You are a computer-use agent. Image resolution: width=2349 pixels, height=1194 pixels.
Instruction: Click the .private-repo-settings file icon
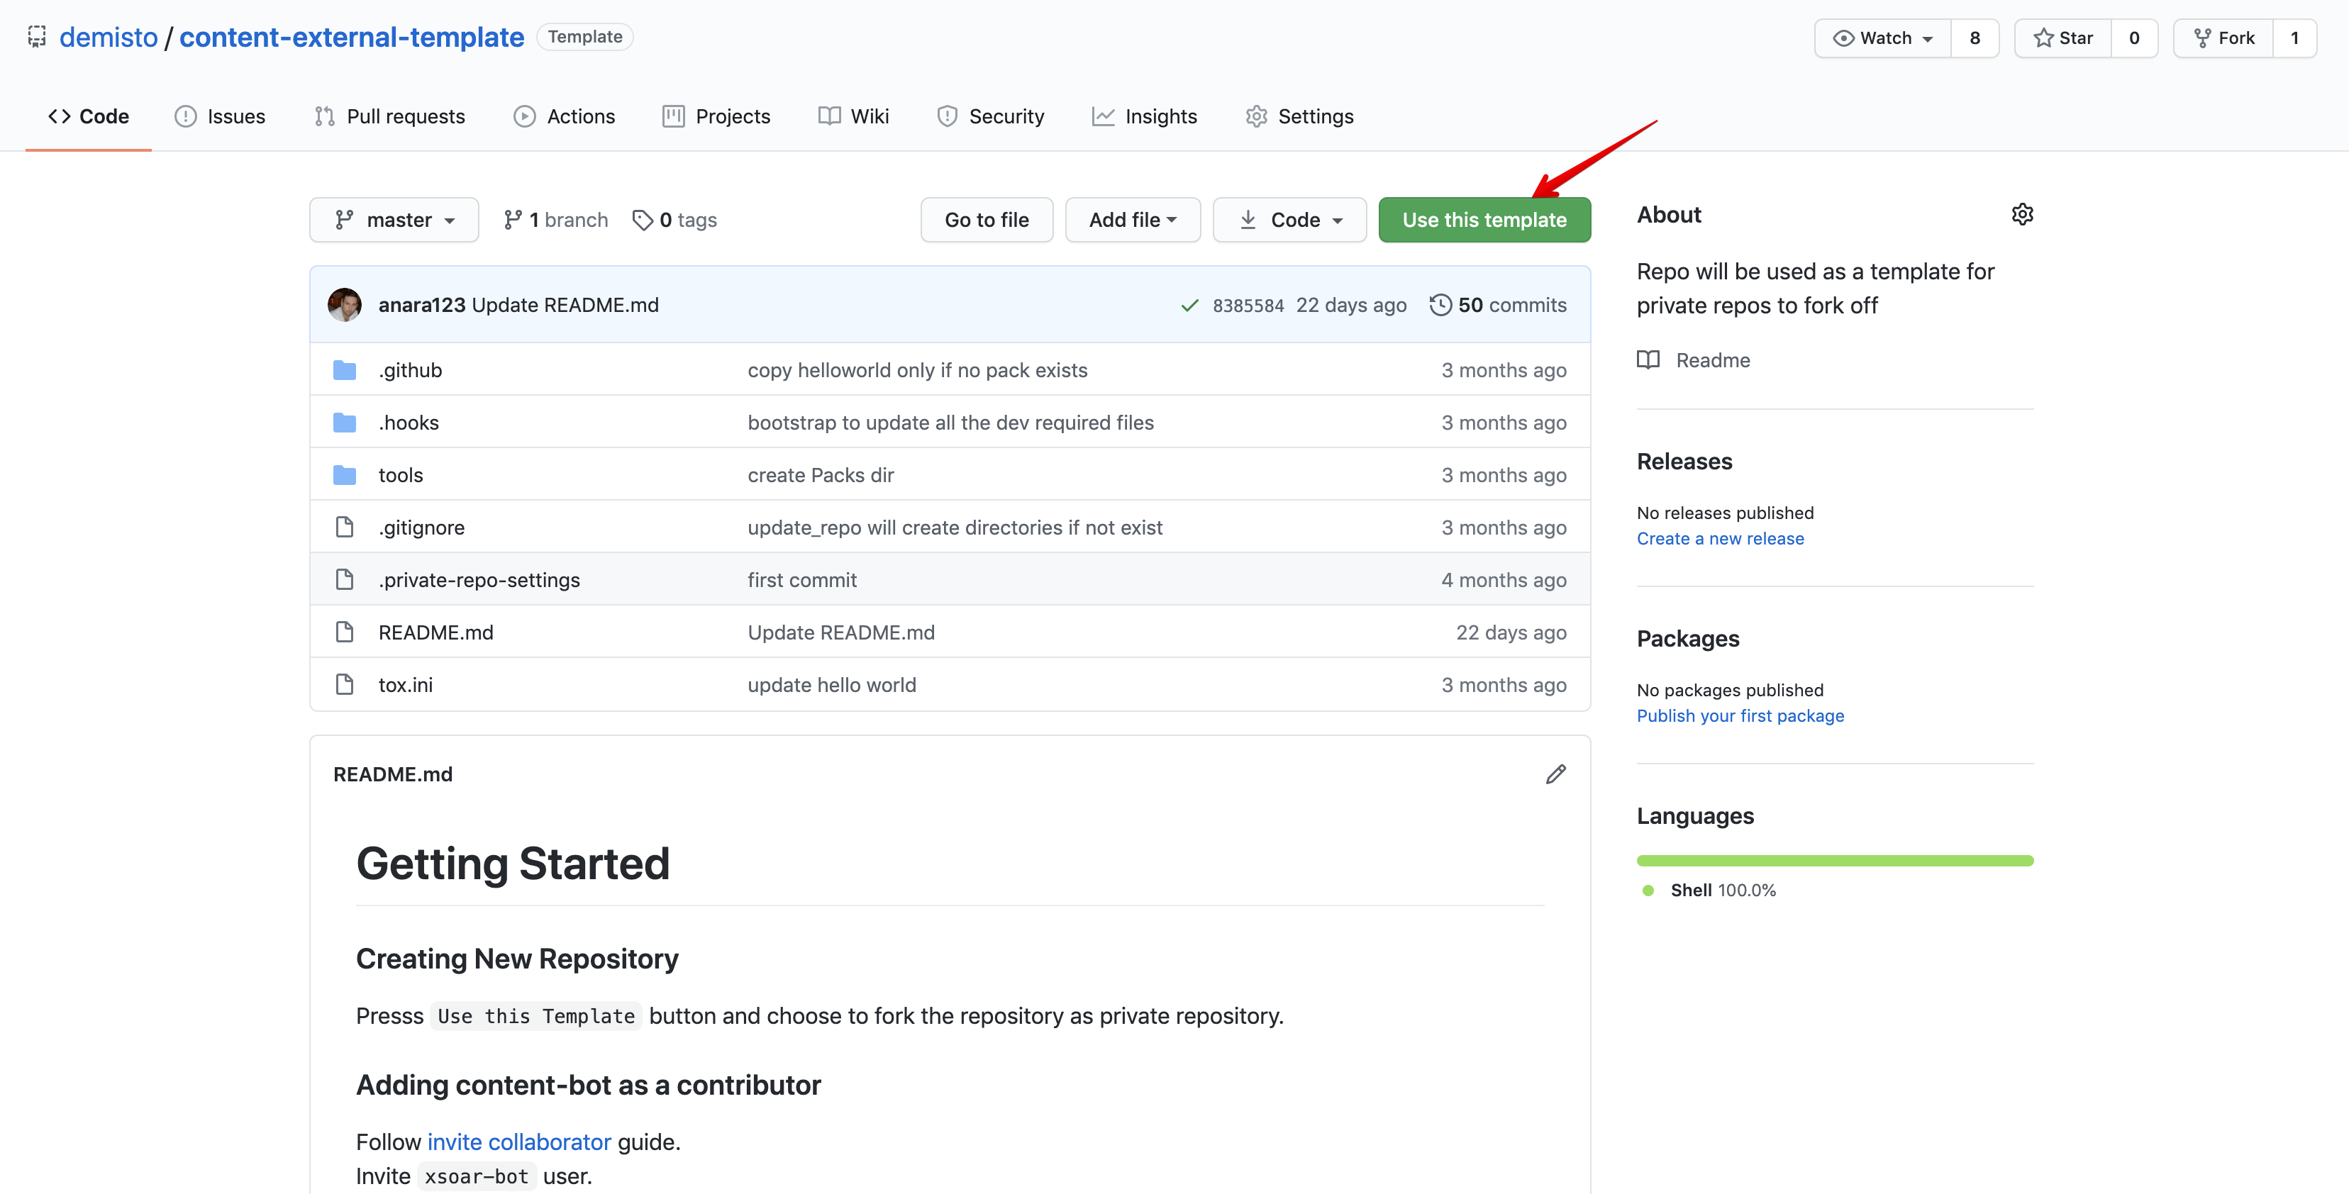pos(345,580)
